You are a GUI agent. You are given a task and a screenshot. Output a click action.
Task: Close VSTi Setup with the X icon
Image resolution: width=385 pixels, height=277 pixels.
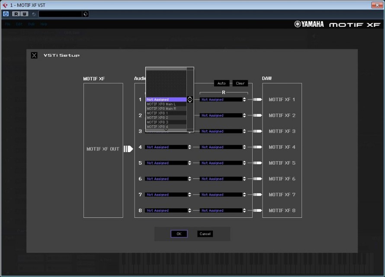click(34, 55)
